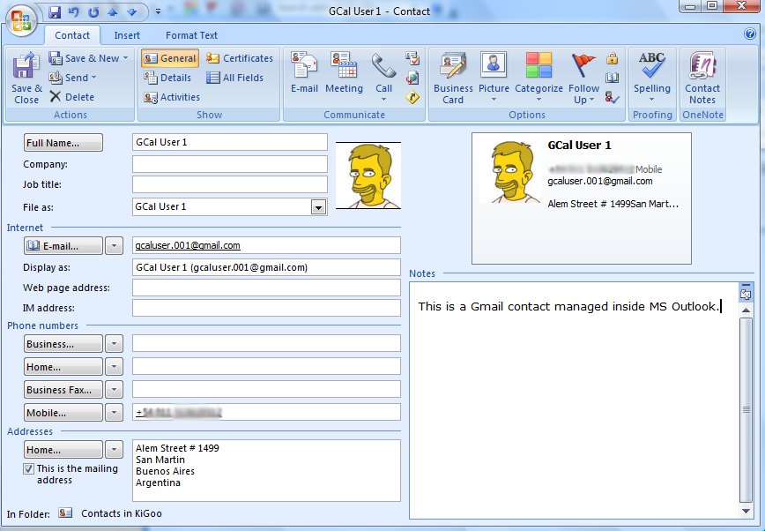Image resolution: width=765 pixels, height=531 pixels.
Task: Show the Details view
Action: (x=167, y=78)
